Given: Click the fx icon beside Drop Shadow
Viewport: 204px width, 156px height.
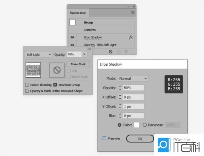Looking at the screenshot, I should click(131, 37).
